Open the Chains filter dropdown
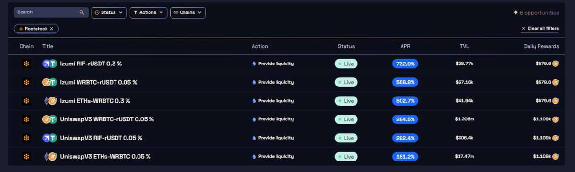575x172 pixels. pyautogui.click(x=188, y=12)
